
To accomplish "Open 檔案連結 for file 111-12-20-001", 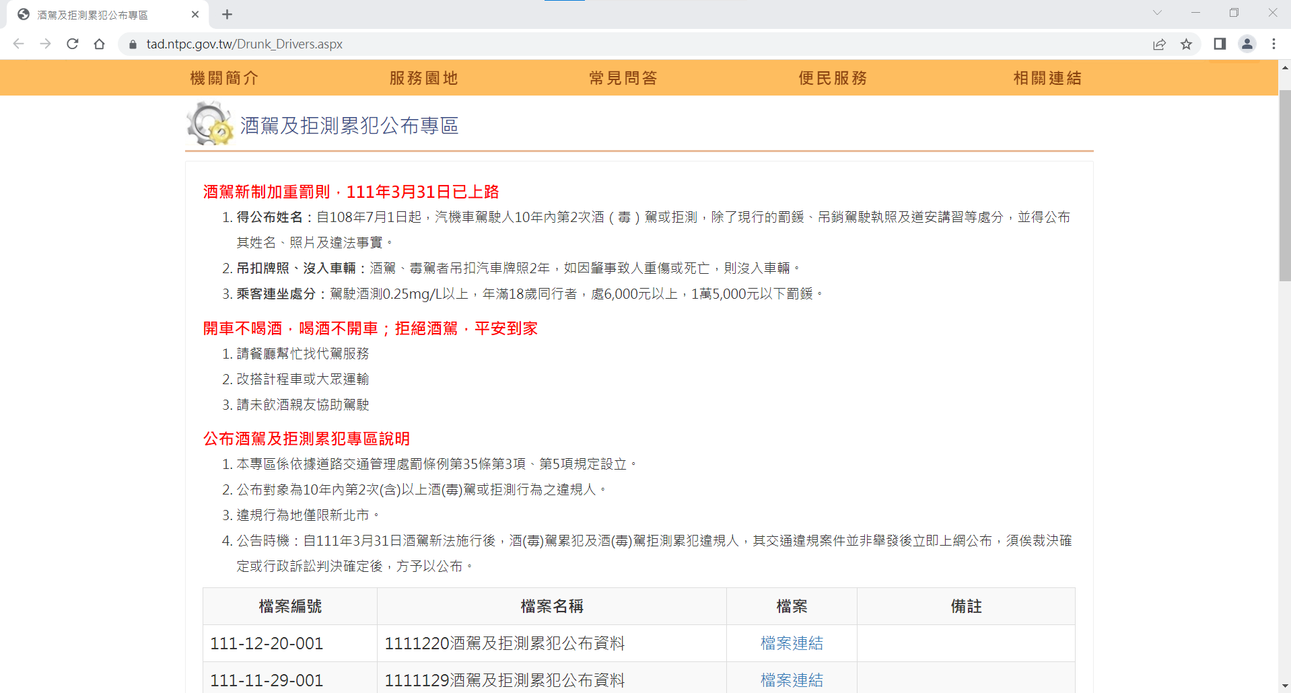I will 791,643.
